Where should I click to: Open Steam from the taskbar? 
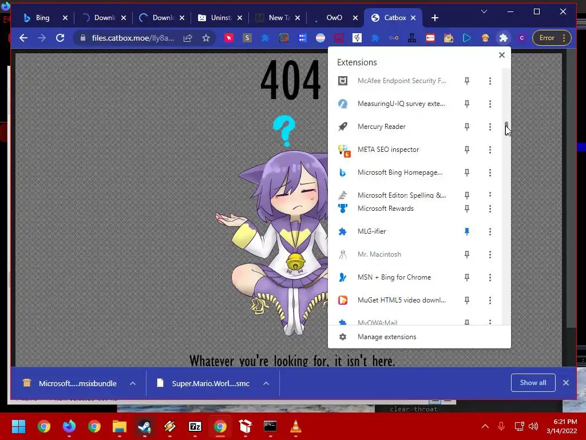click(145, 426)
